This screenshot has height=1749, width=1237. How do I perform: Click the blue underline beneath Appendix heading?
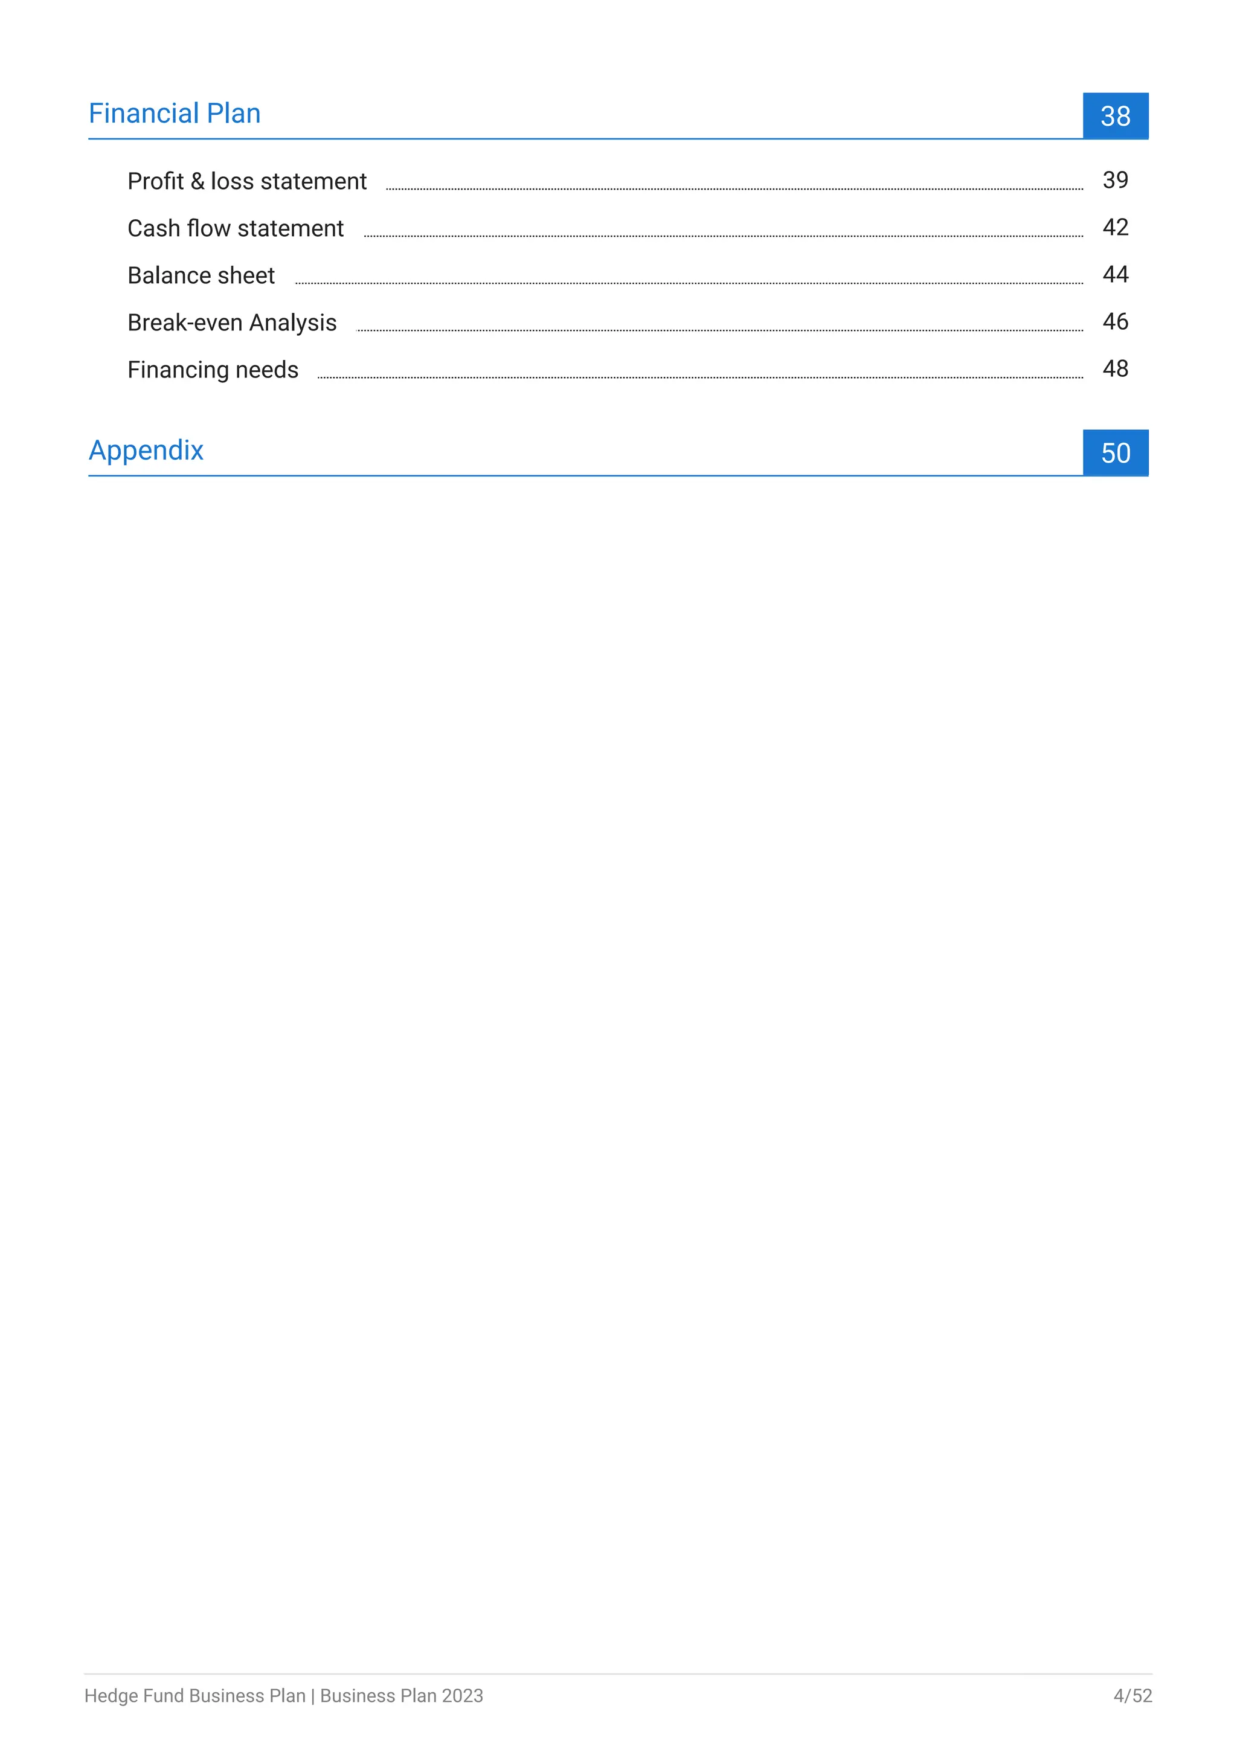click(586, 476)
